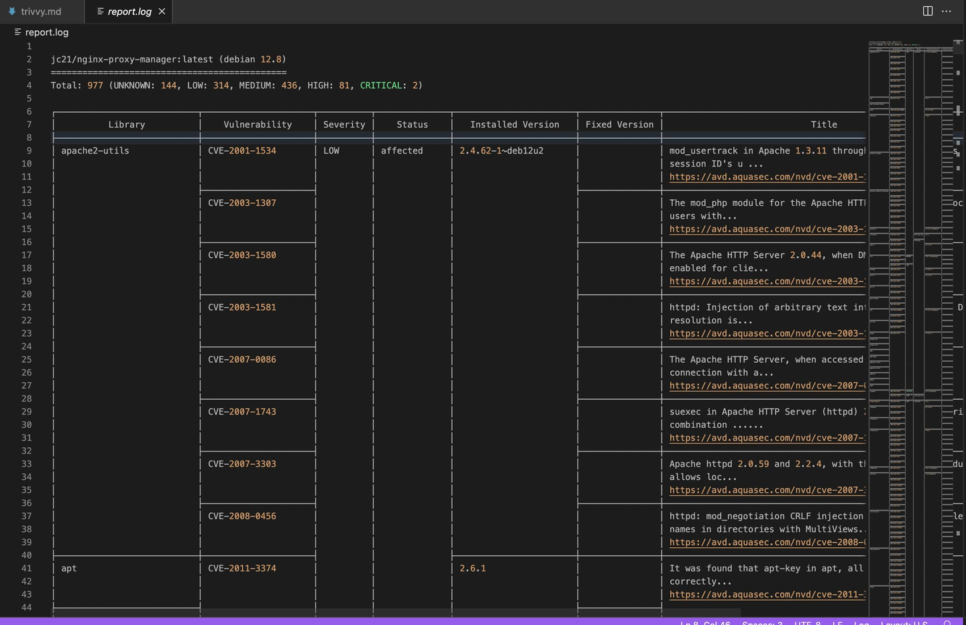The image size is (966, 625).
Task: Split the editor using the split icon
Action: [927, 11]
